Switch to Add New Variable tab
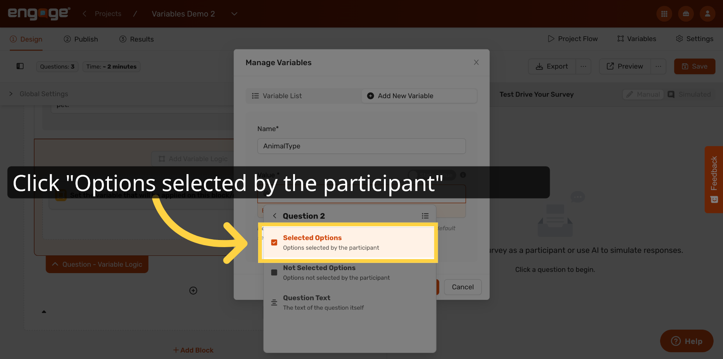Screen dimensions: 723x359 click(419, 96)
